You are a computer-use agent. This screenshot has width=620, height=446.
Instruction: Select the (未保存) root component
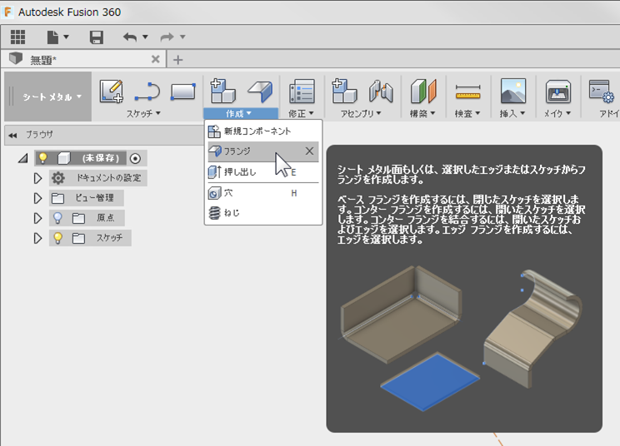(101, 158)
